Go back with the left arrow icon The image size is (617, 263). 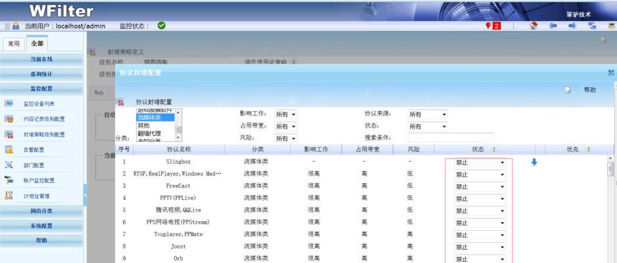point(553,26)
